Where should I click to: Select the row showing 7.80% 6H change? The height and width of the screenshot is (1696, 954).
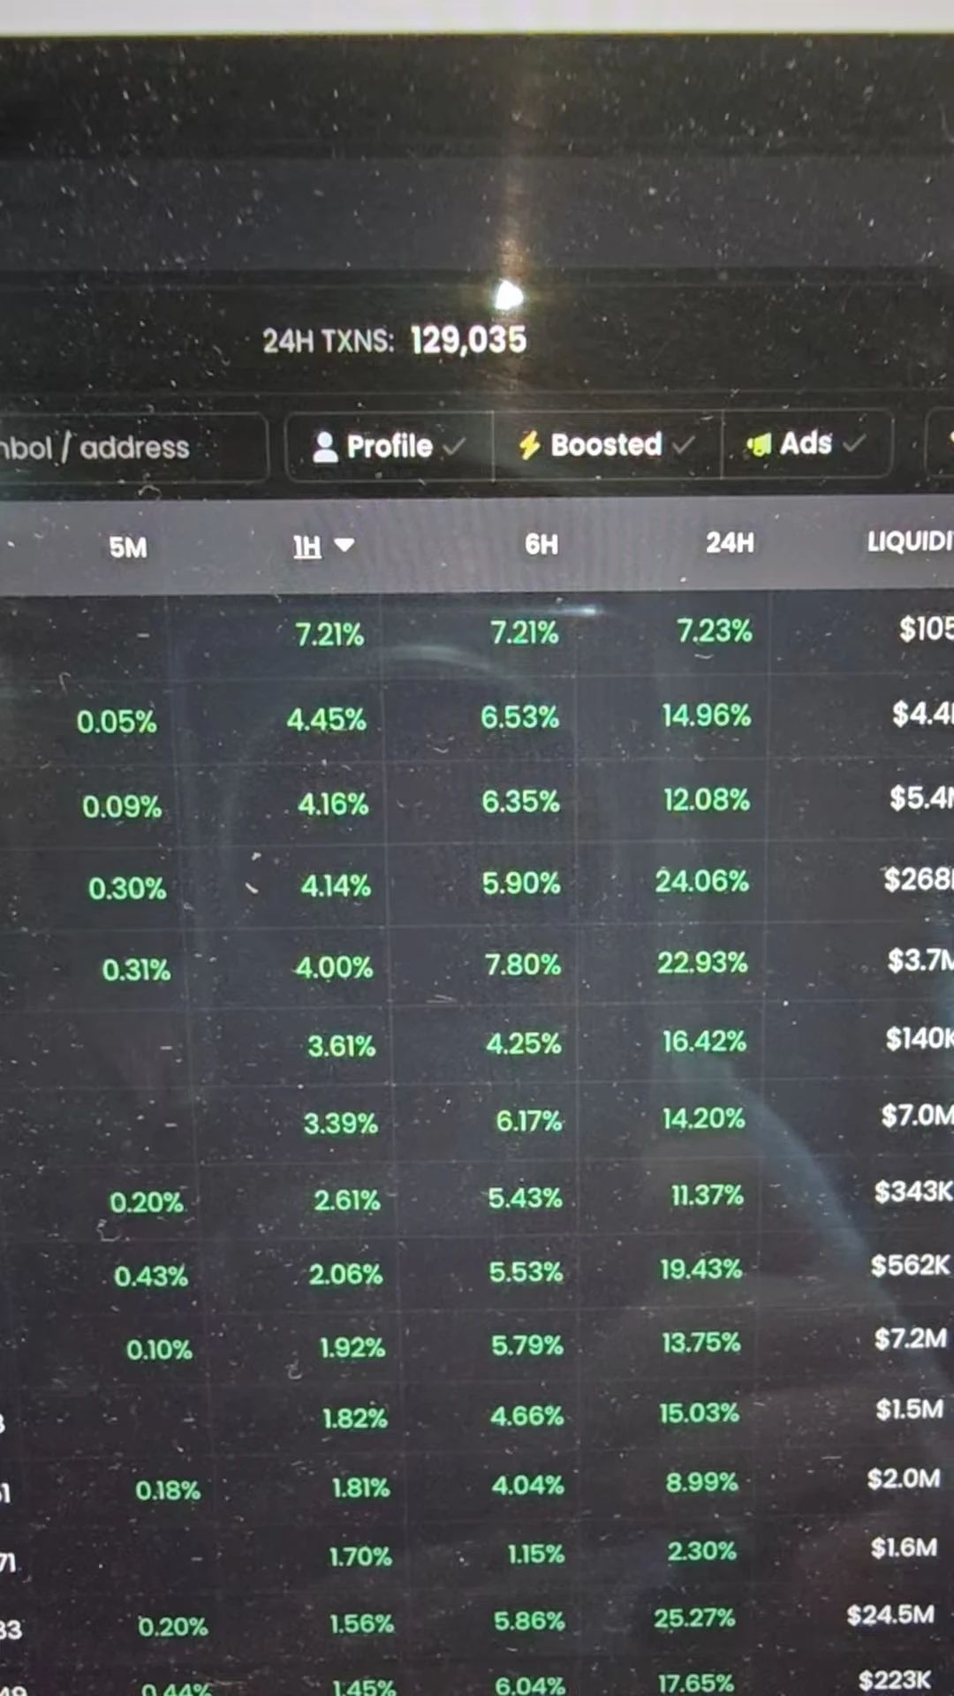477,965
